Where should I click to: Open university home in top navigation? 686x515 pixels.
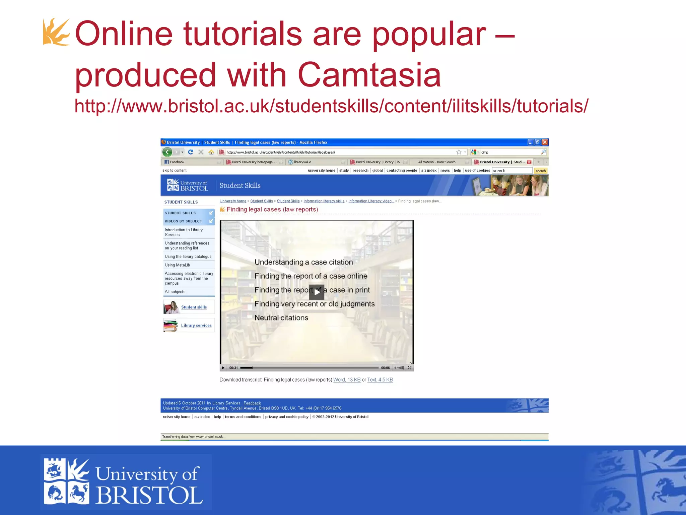click(x=322, y=170)
